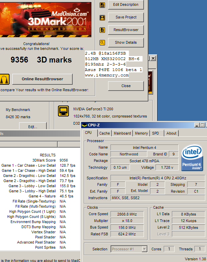Click the Save Project disk icon
The image size is (207, 262).
pos(102,17)
